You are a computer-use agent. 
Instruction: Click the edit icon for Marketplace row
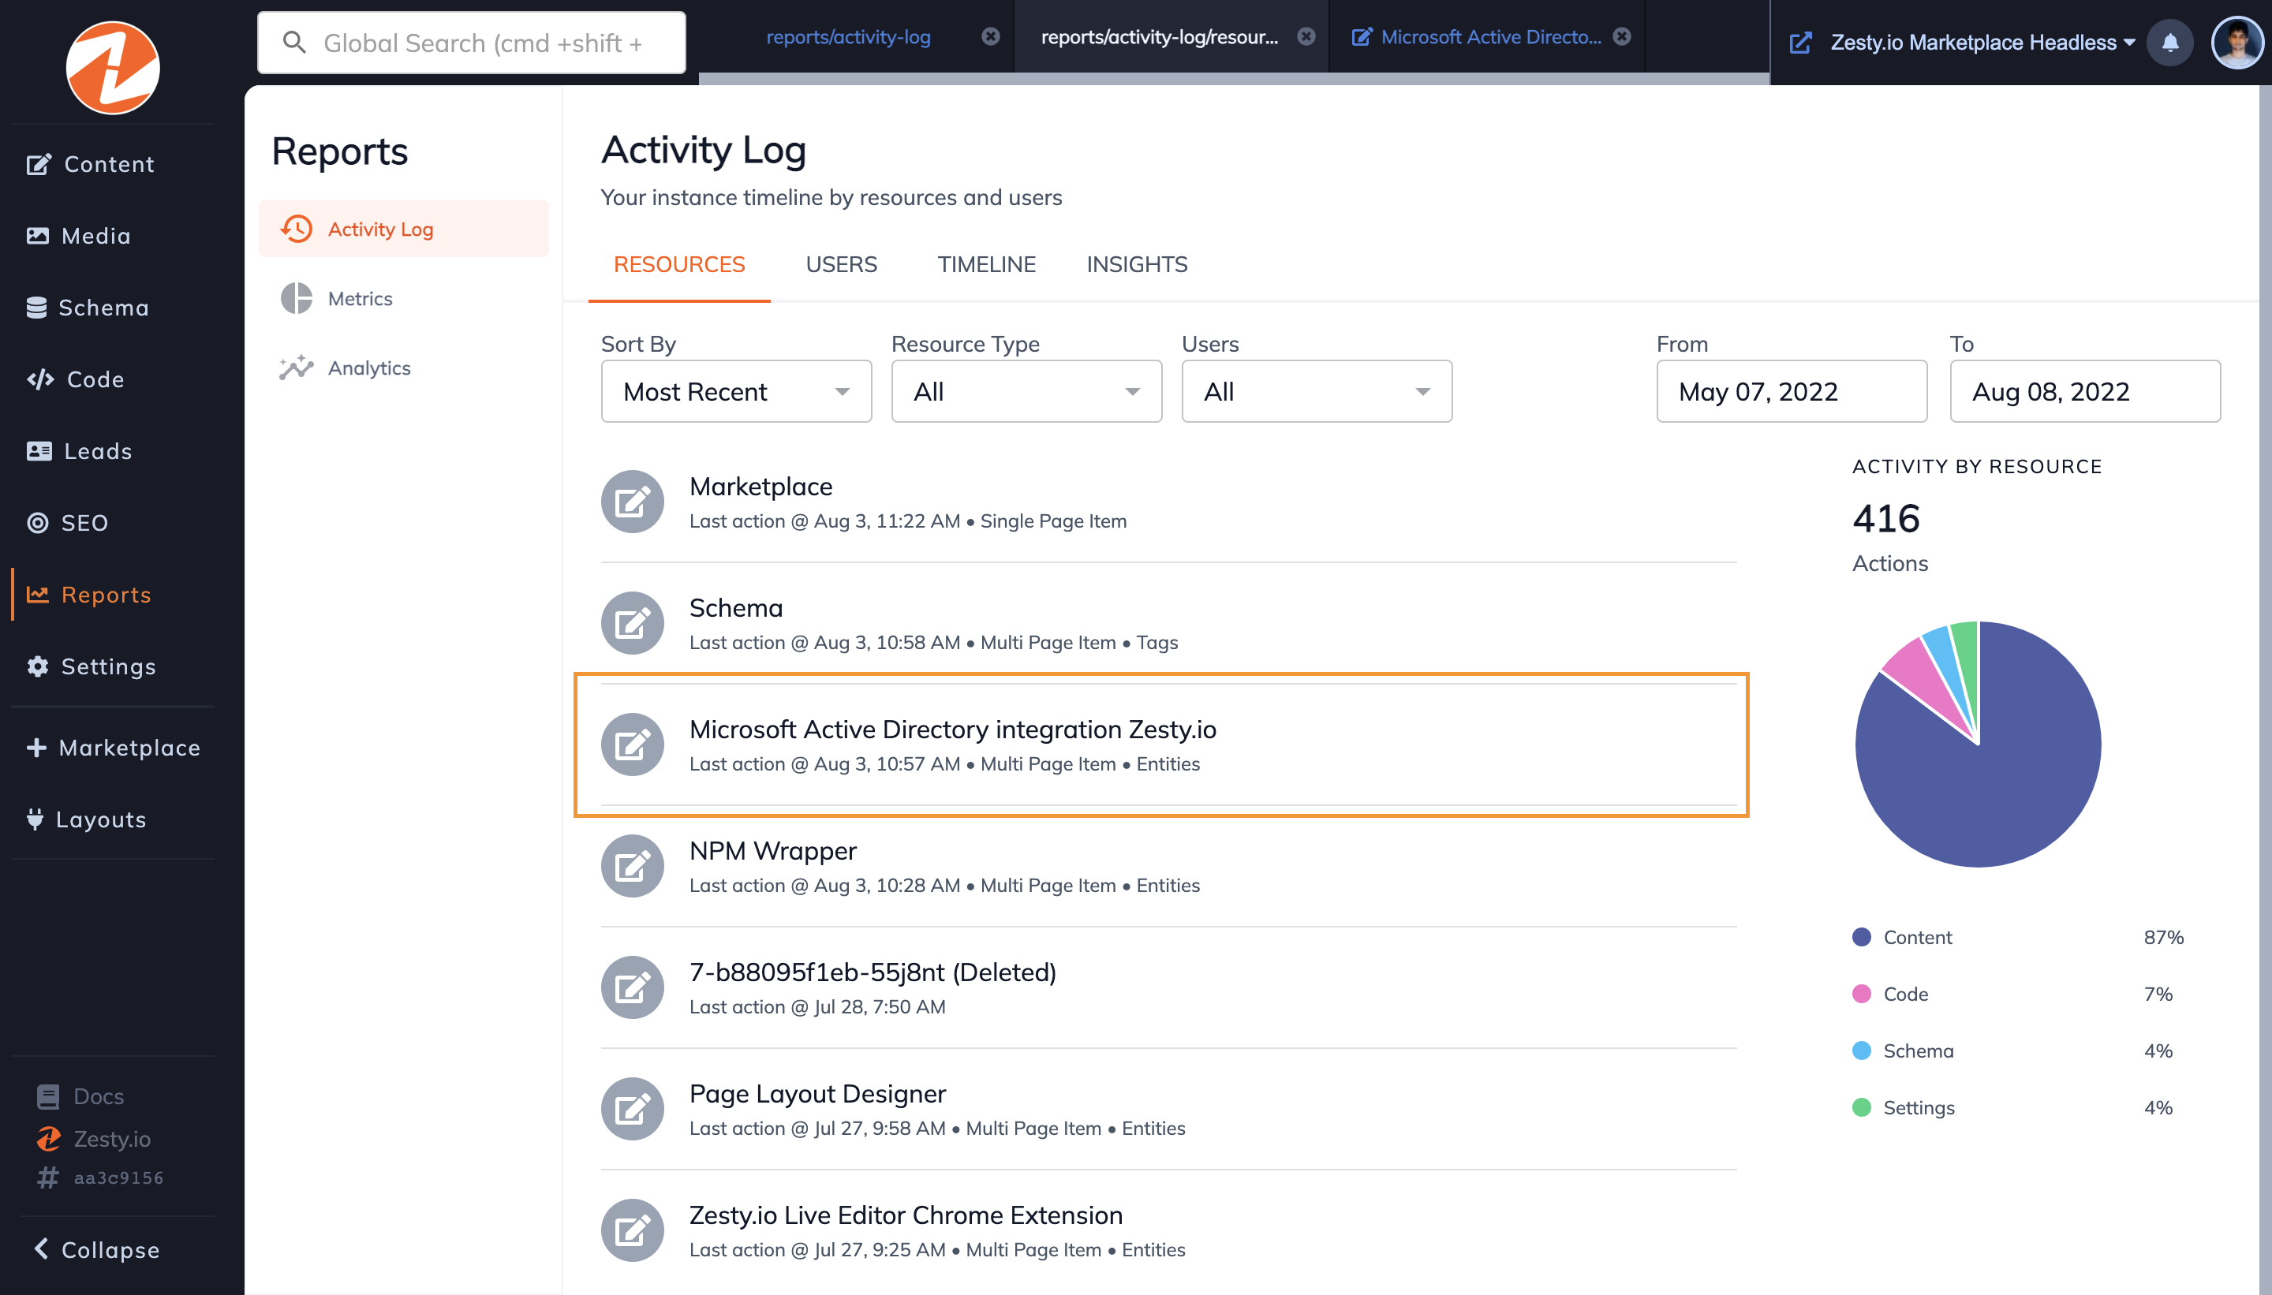633,502
